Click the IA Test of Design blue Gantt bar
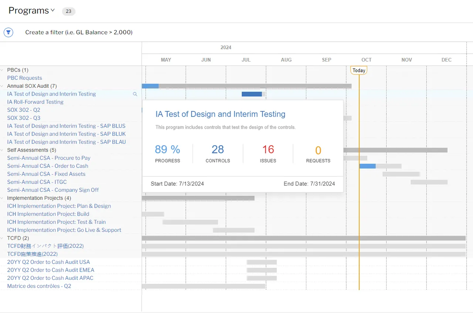The height and width of the screenshot is (313, 473). (252, 94)
